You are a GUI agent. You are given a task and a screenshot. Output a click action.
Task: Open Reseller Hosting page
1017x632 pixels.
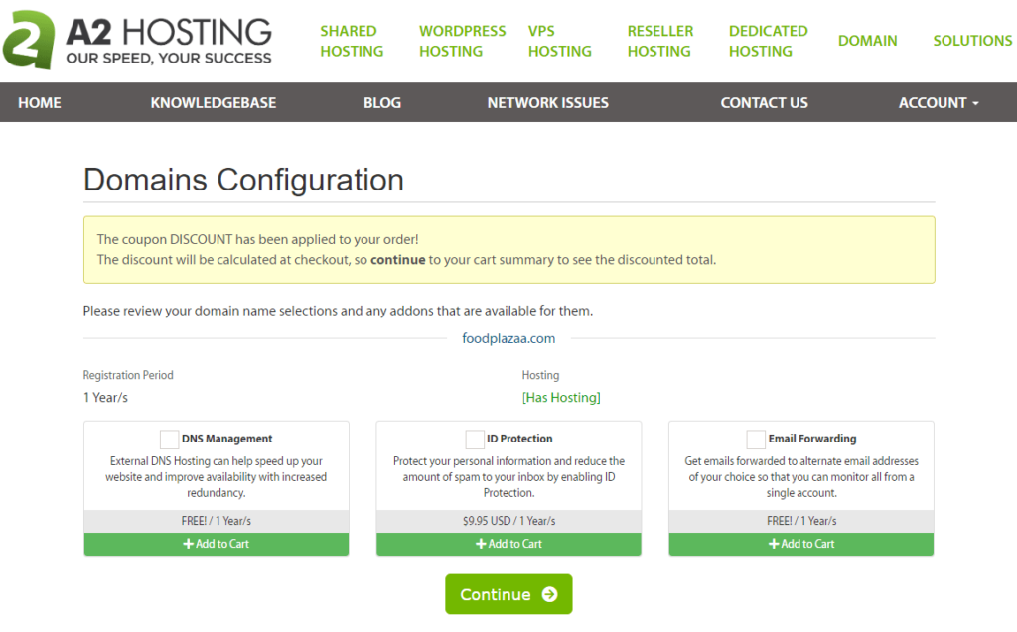coord(660,41)
